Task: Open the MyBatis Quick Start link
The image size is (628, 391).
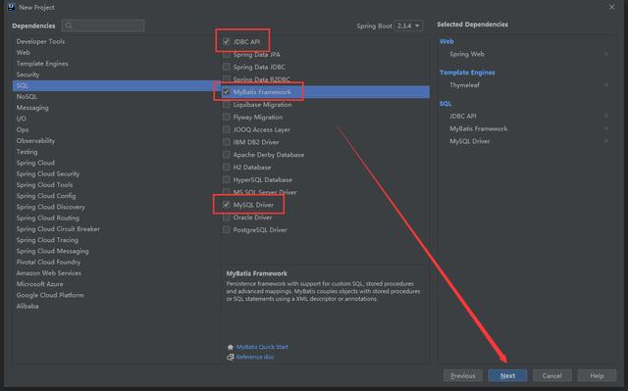Action: (262, 347)
